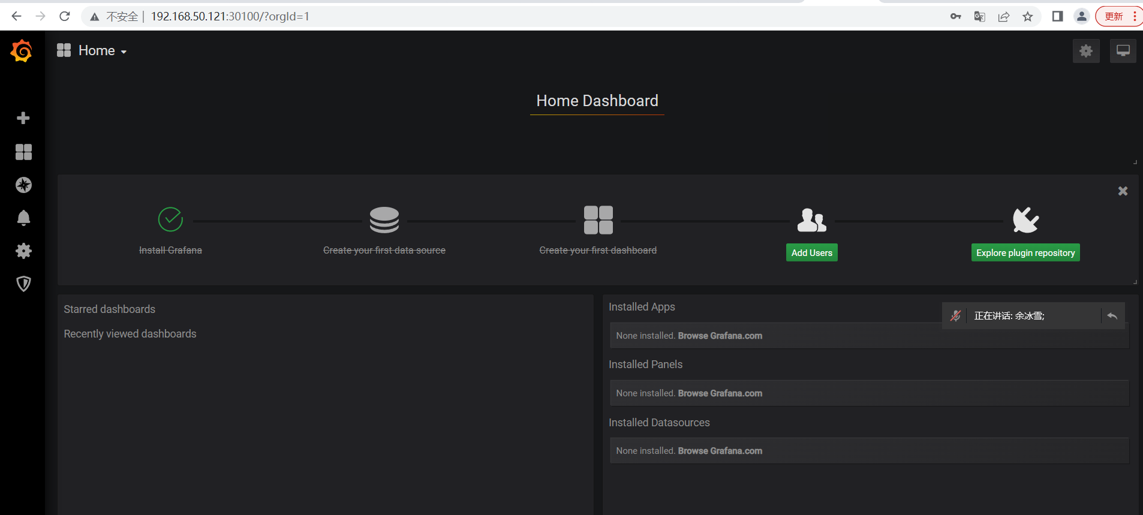Click the Grafana logo in the sidebar
This screenshot has height=515, width=1143.
22,51
